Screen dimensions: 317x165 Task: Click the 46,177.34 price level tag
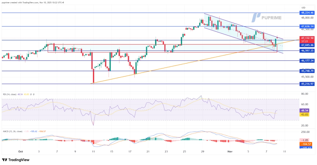point(306,61)
